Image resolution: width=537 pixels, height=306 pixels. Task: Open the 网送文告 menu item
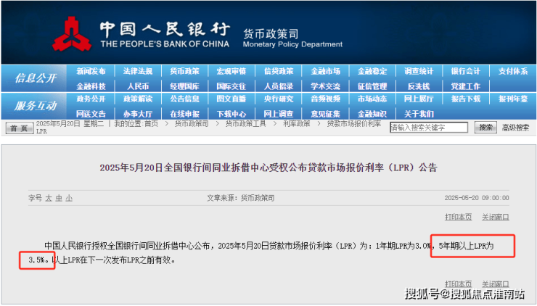[x=91, y=114]
